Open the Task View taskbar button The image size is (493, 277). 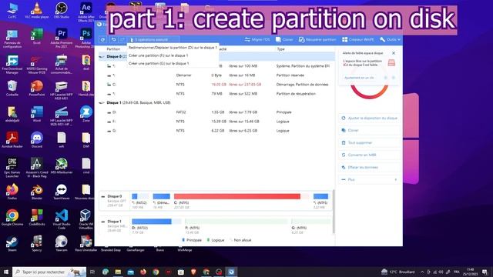tap(92, 272)
